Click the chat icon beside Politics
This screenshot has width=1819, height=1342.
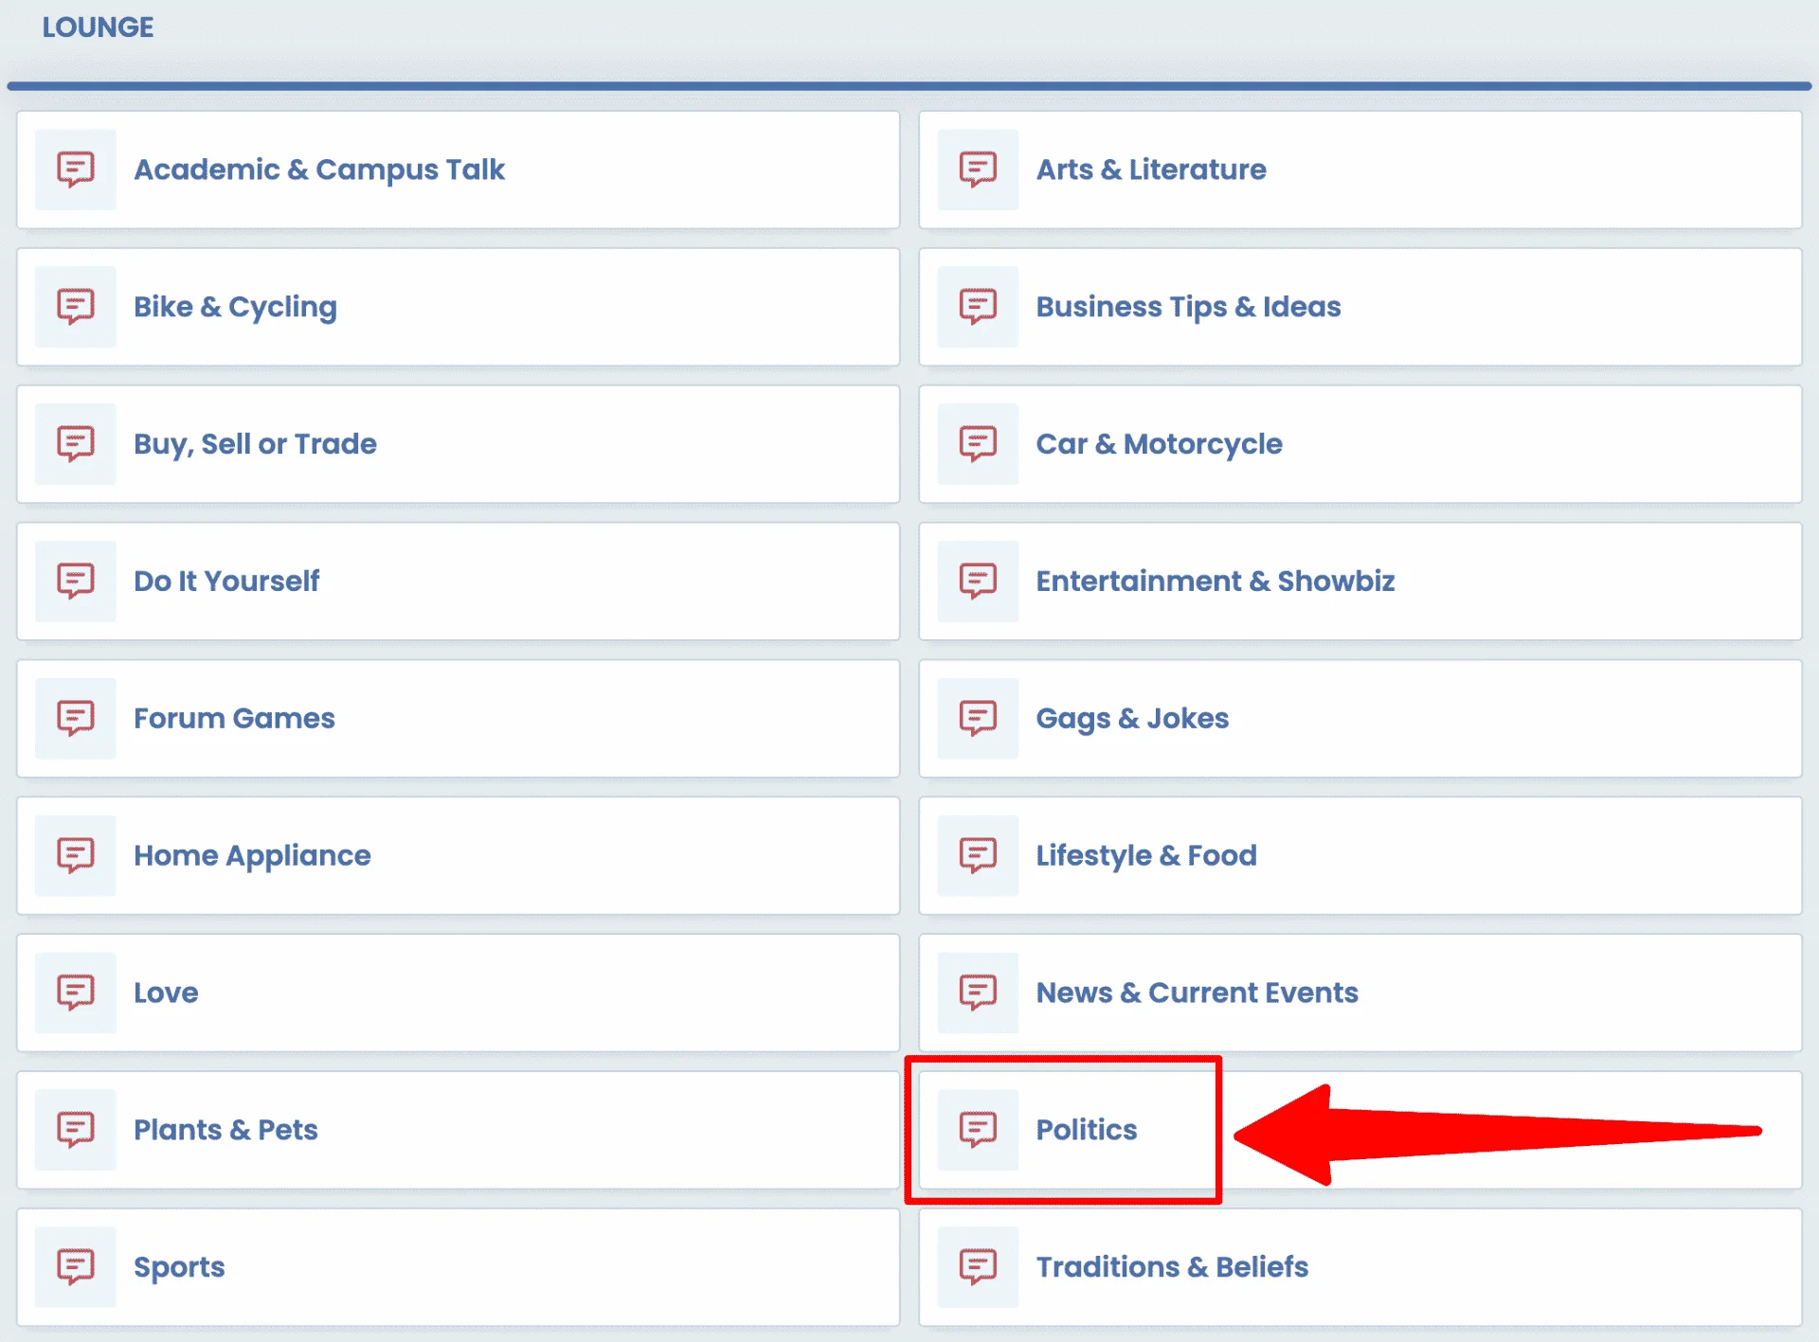click(x=978, y=1130)
